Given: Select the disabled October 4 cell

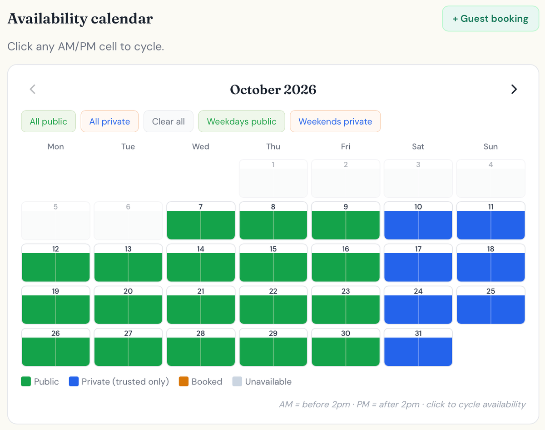Looking at the screenshot, I should click(x=491, y=178).
